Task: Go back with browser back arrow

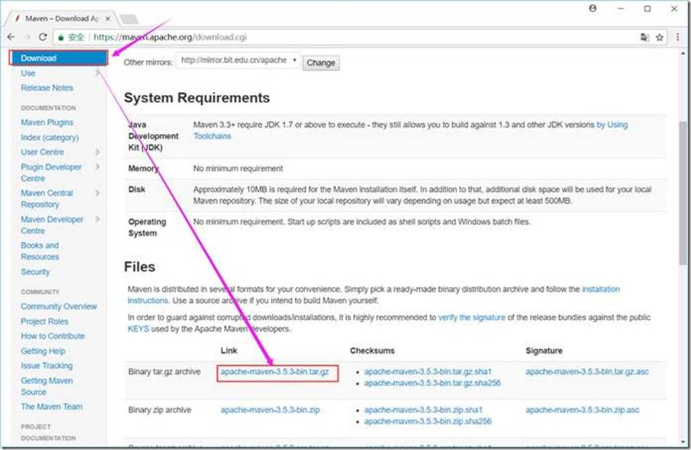Action: click(x=11, y=37)
